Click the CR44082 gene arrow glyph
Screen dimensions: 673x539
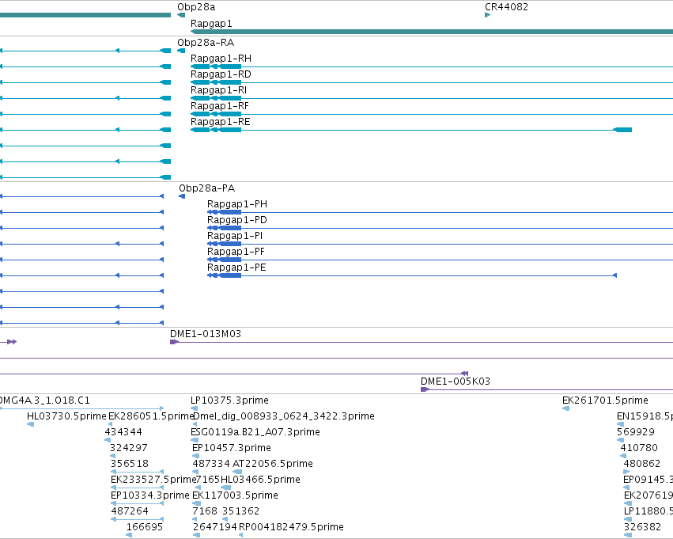click(488, 15)
